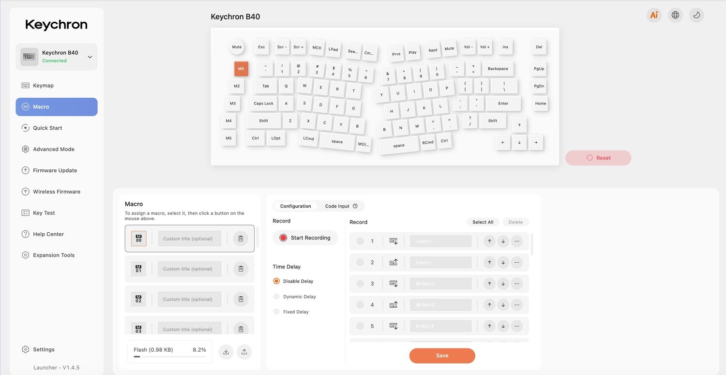This screenshot has width=726, height=375.
Task: Select the Fixed Delay radio option
Action: (x=276, y=312)
